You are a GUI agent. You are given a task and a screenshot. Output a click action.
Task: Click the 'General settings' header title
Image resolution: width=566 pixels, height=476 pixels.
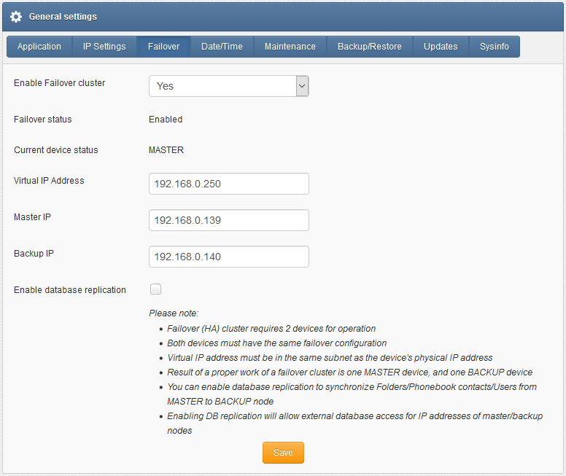[63, 17]
